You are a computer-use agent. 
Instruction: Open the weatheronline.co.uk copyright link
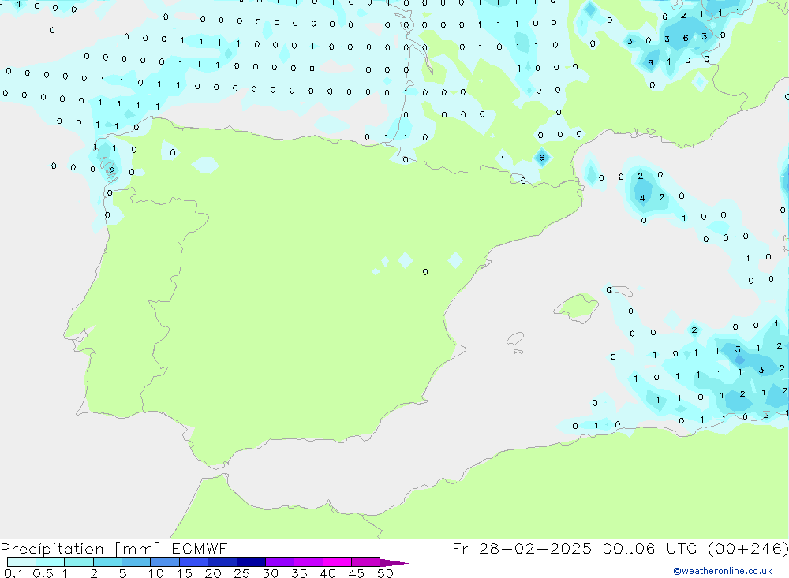(722, 571)
